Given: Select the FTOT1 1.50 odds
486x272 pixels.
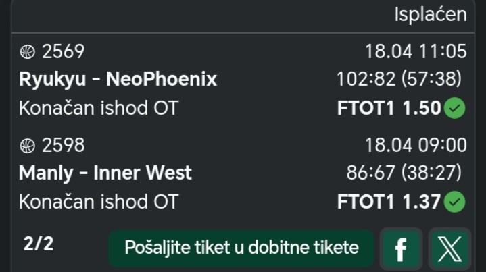Looking at the screenshot, I should [389, 108].
